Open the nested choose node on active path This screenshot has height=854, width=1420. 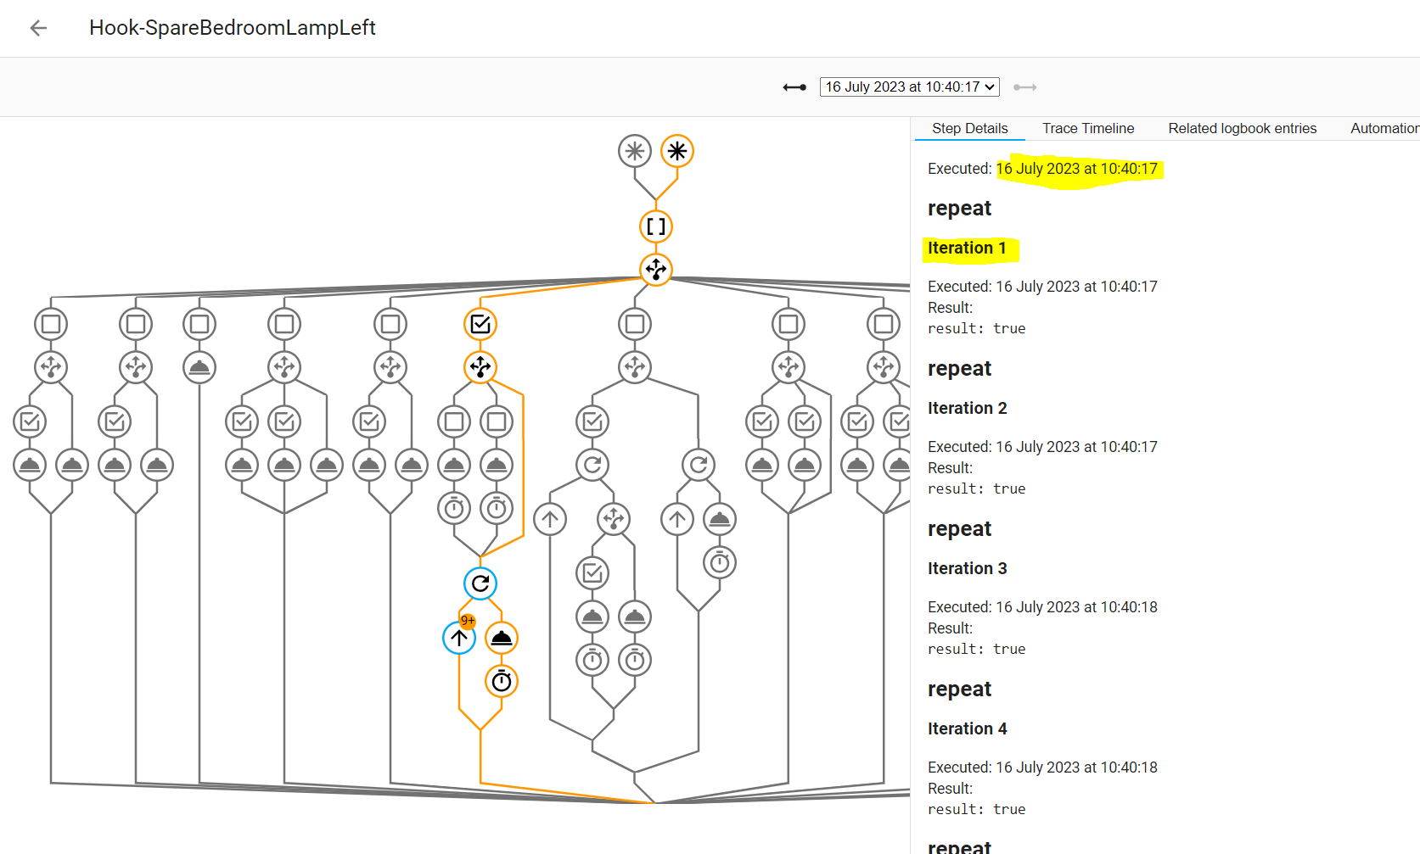(x=480, y=367)
